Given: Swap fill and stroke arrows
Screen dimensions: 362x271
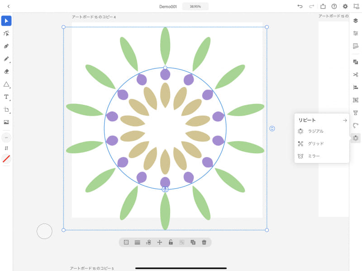Looking at the screenshot, I should coord(6,148).
